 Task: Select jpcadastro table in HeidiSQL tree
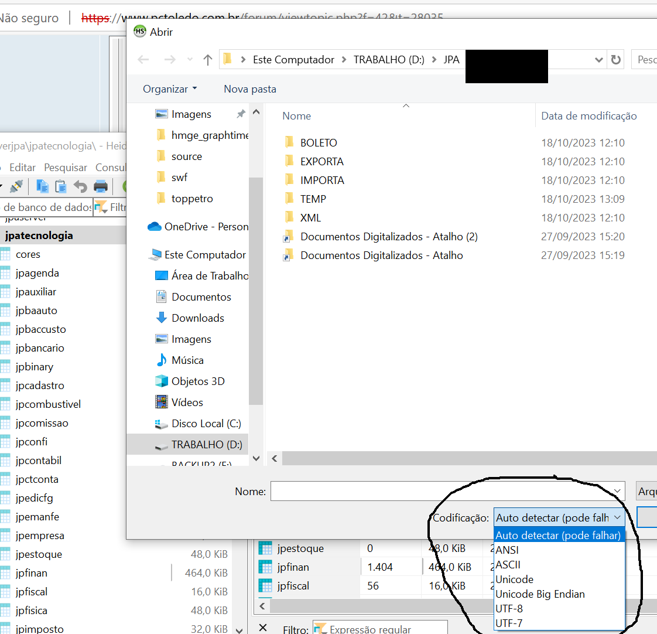[x=40, y=386]
